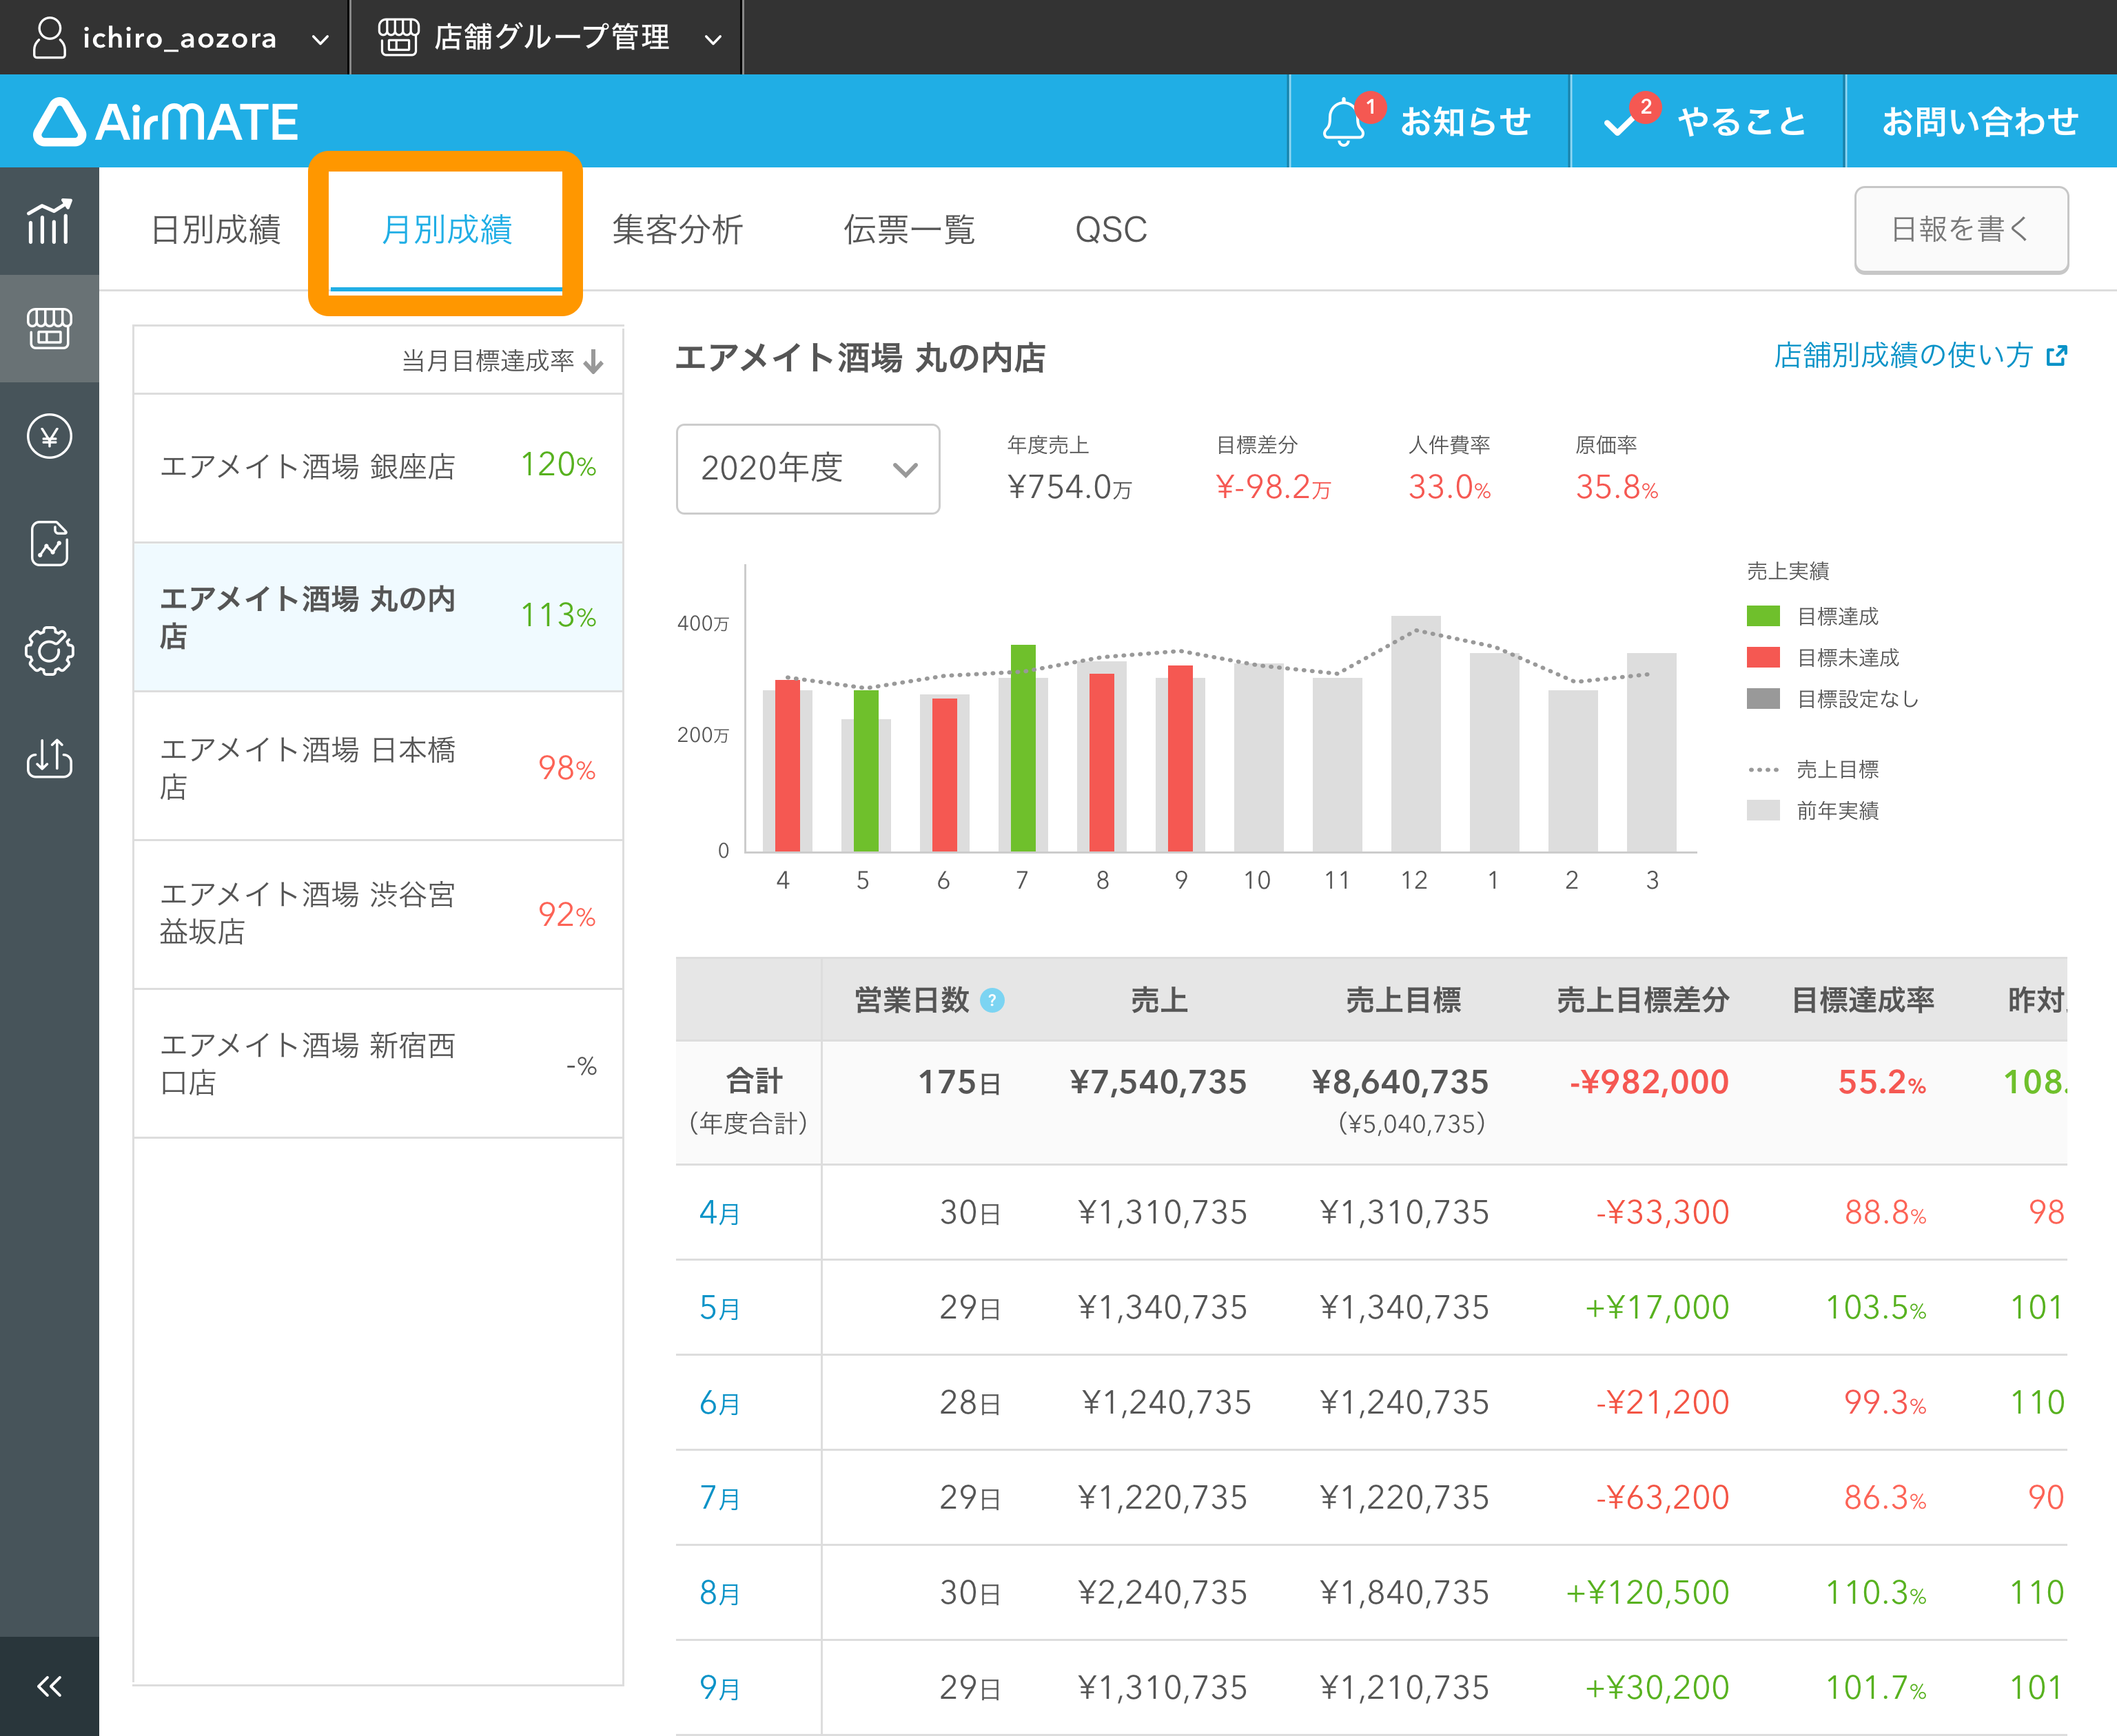Viewport: 2117px width, 1736px height.
Task: Expand the 店舗グループ管理 dropdown
Action: point(713,40)
